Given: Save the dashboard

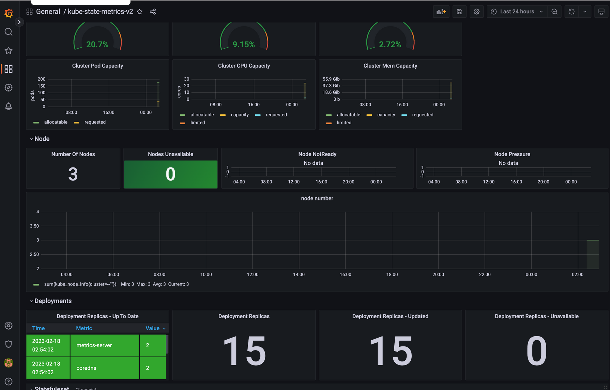Looking at the screenshot, I should 459,12.
